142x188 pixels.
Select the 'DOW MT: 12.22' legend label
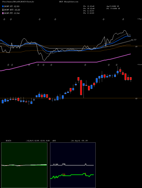(x=12, y=10)
